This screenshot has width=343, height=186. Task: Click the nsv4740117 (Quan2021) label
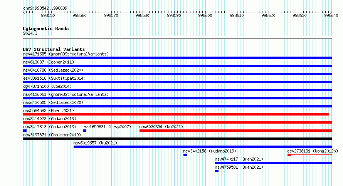click(239, 159)
